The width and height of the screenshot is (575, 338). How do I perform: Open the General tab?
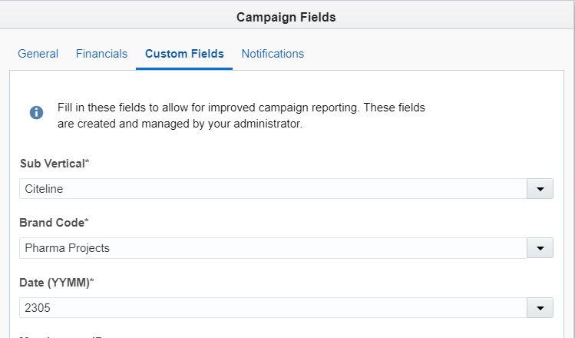38,54
